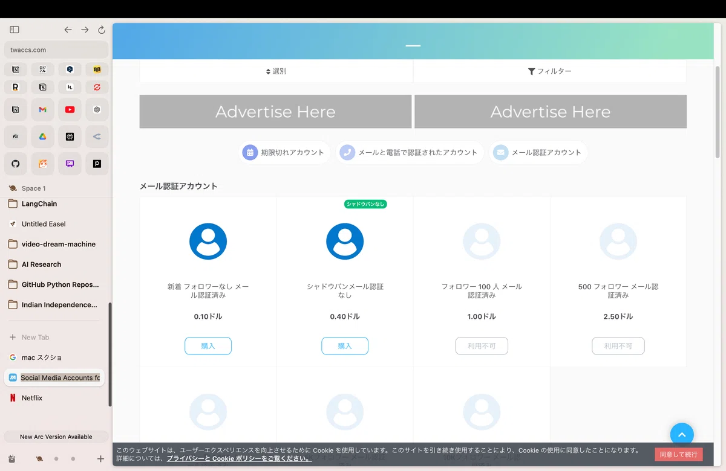Select the Social Media Accounts tab
Screen dimensions: 726x471
click(54, 378)
